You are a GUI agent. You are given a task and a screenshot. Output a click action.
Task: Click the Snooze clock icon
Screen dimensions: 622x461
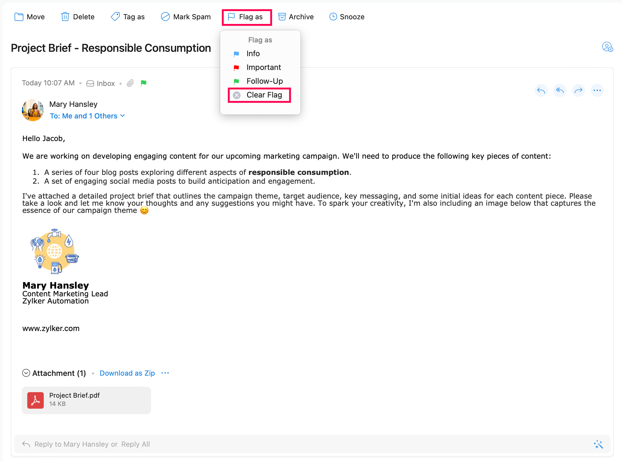333,17
